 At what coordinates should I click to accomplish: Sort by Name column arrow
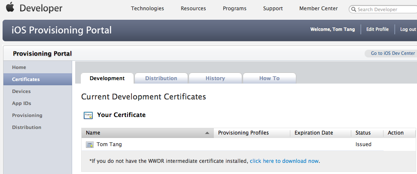[207, 133]
